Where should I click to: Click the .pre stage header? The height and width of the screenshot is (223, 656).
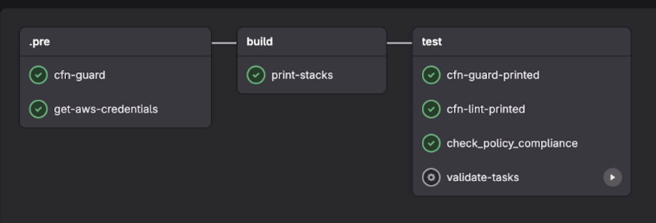pos(40,42)
